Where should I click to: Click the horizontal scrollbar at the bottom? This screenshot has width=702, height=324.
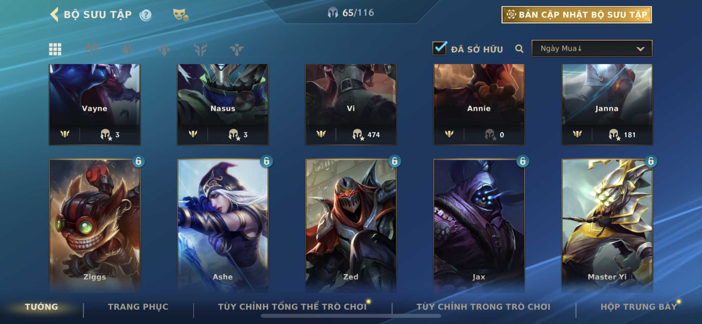pyautogui.click(x=351, y=316)
